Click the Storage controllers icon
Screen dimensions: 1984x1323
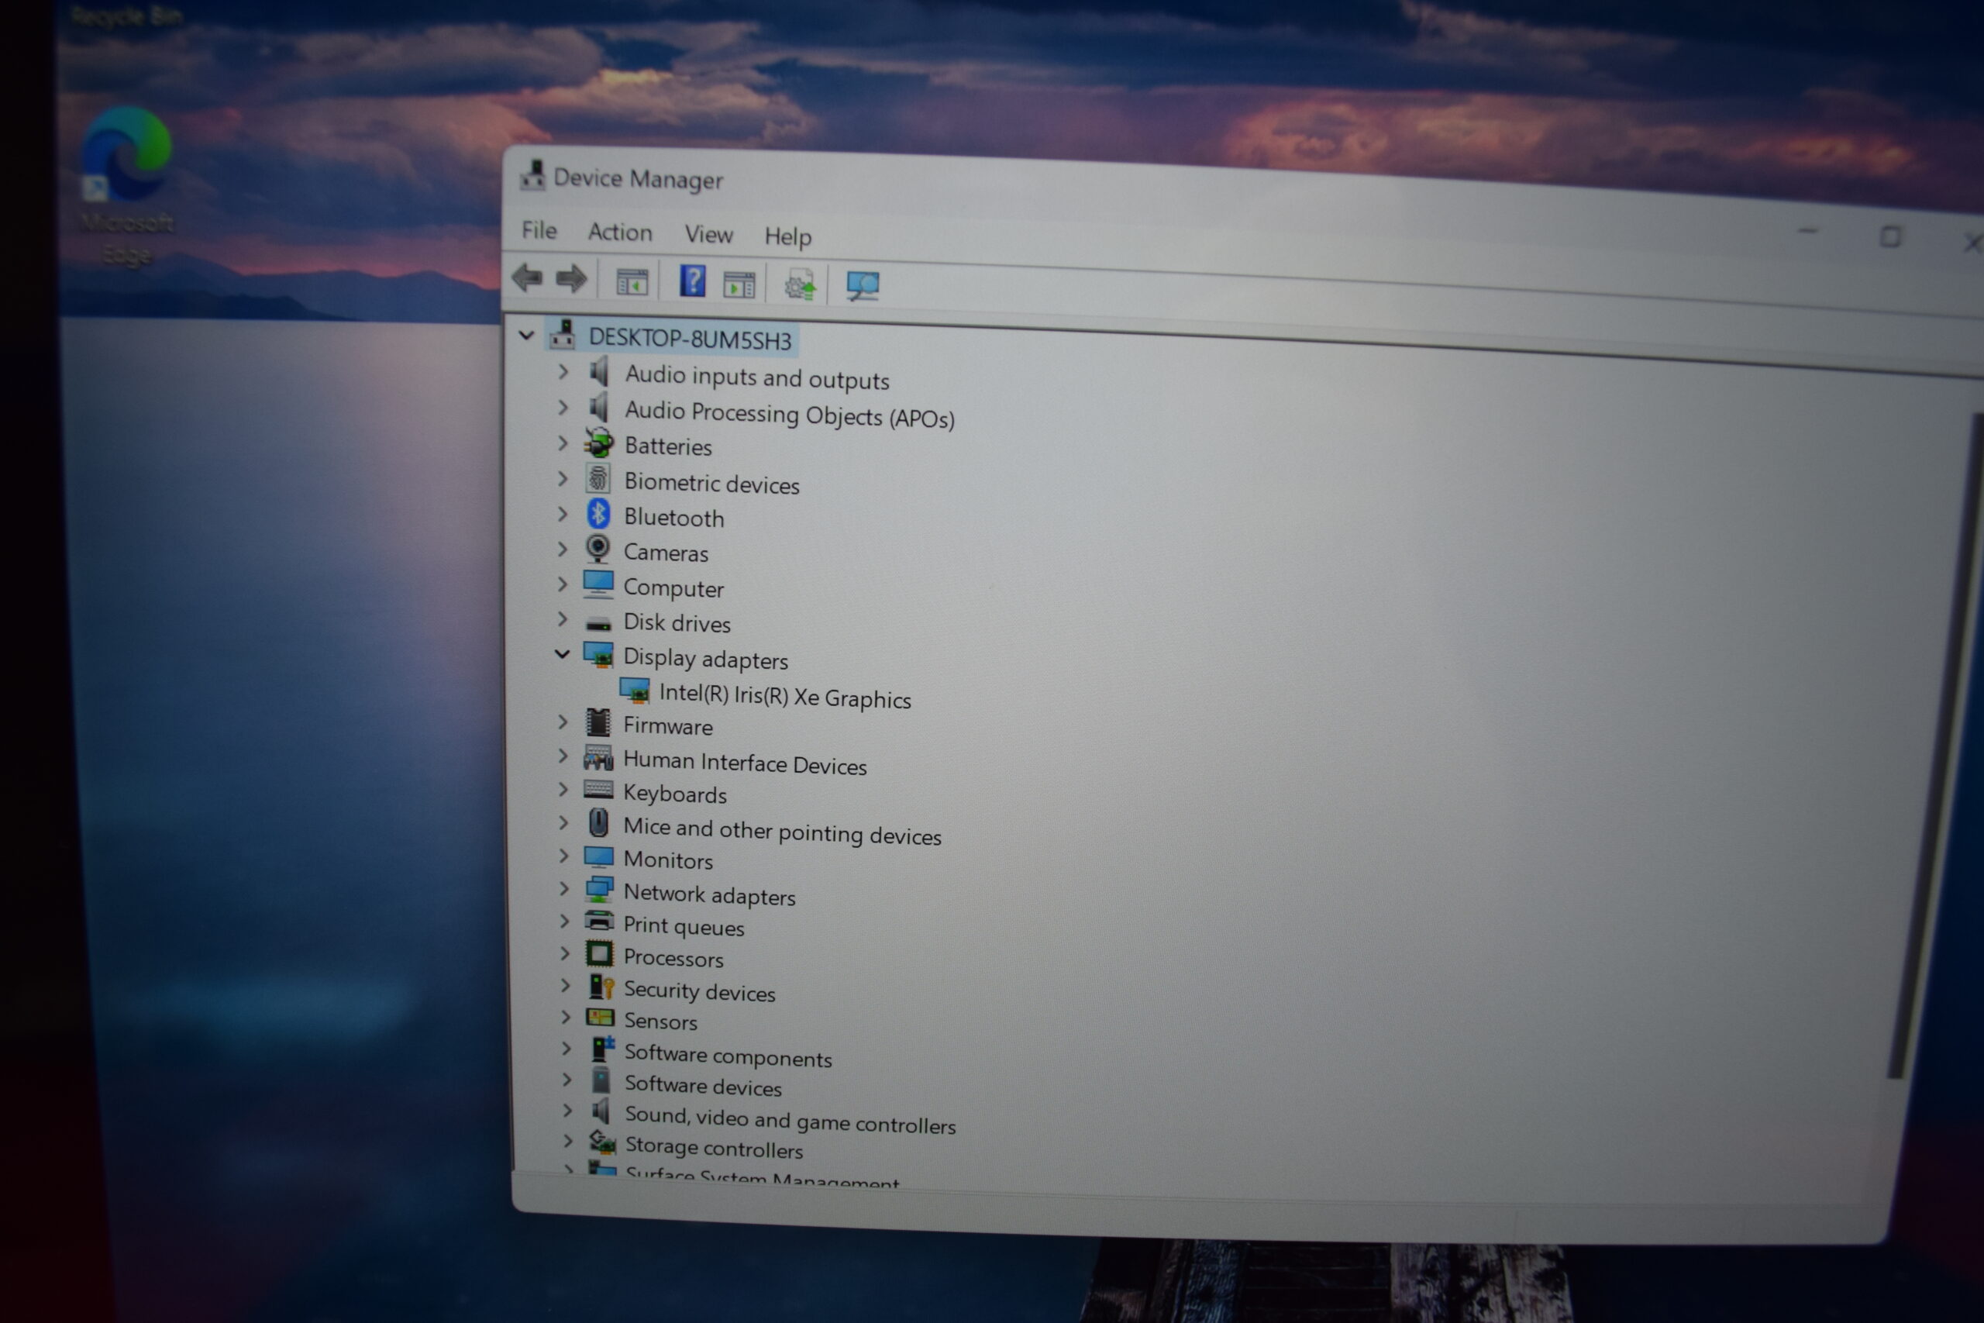pyautogui.click(x=602, y=1143)
